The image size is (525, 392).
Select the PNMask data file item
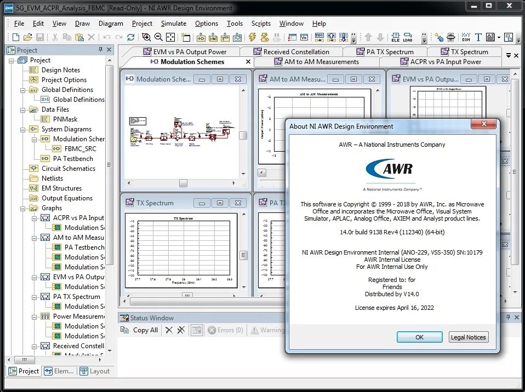click(x=59, y=119)
